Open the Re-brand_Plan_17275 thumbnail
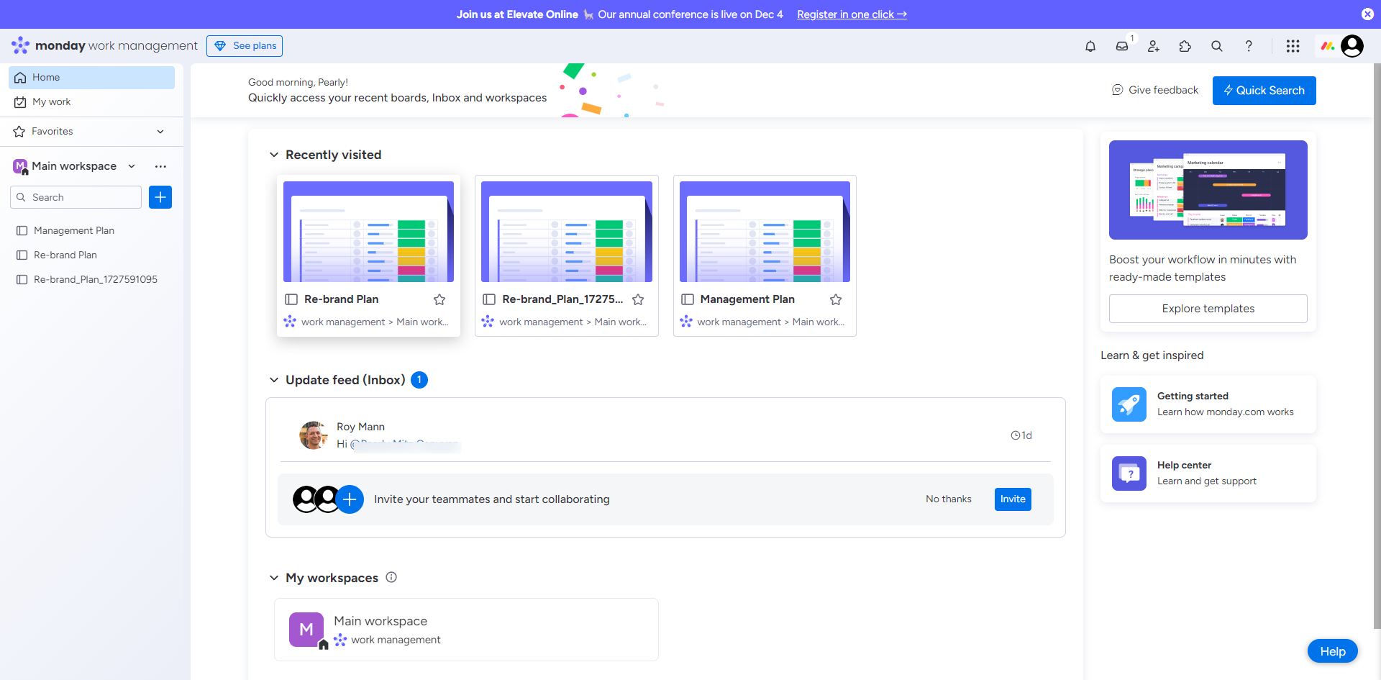 pyautogui.click(x=567, y=232)
